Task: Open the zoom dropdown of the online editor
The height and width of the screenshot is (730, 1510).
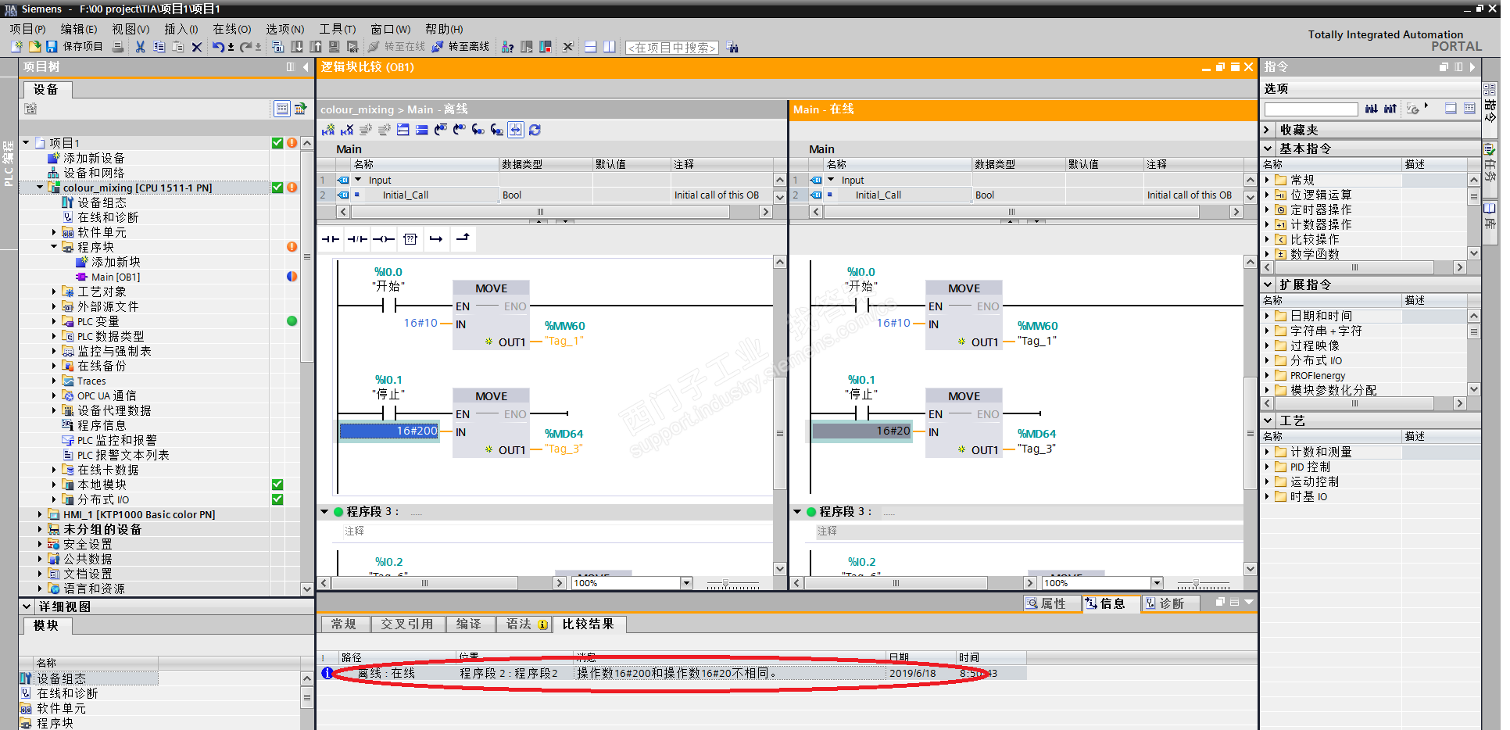Action: pos(1157,583)
